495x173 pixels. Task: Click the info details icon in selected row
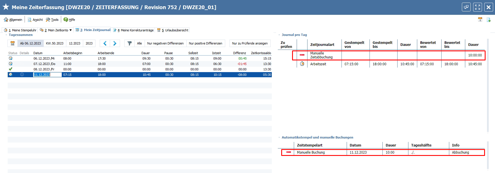pos(22,75)
